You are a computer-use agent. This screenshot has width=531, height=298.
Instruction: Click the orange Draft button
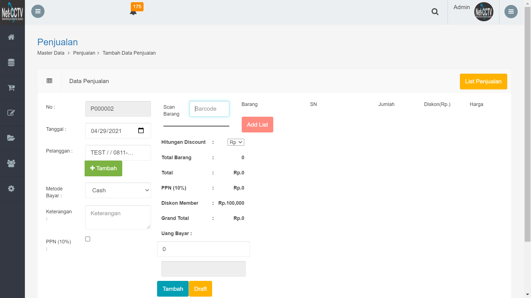pos(200,289)
